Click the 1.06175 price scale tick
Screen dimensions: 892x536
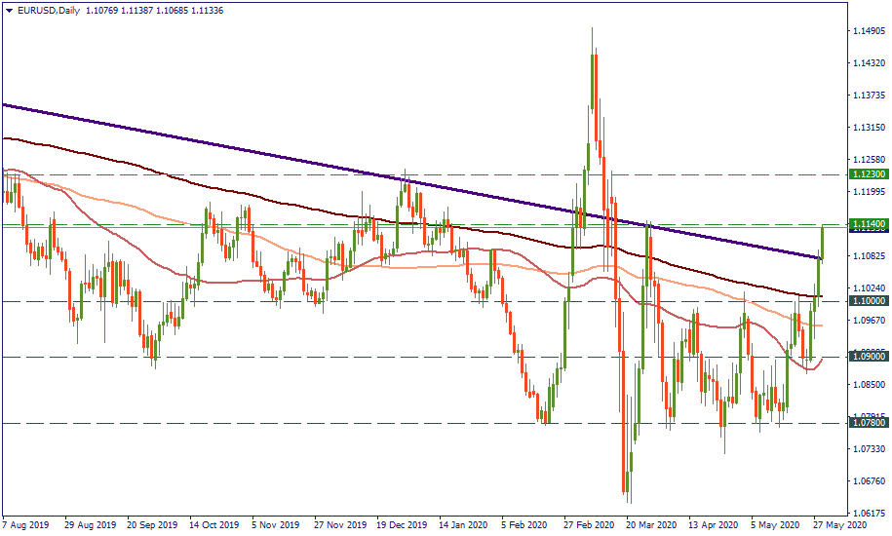867,513
